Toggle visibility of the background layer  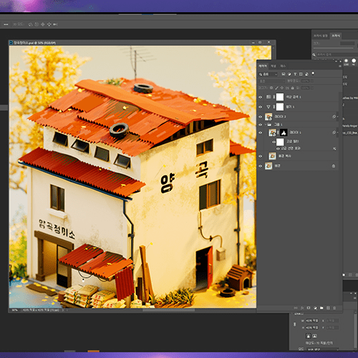[x=261, y=166]
